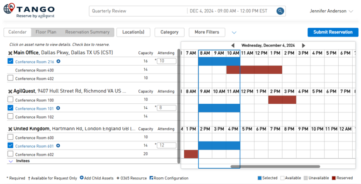The image size is (361, 184).
Task: Add child assets to Conference Room 216
Action: click(58, 62)
